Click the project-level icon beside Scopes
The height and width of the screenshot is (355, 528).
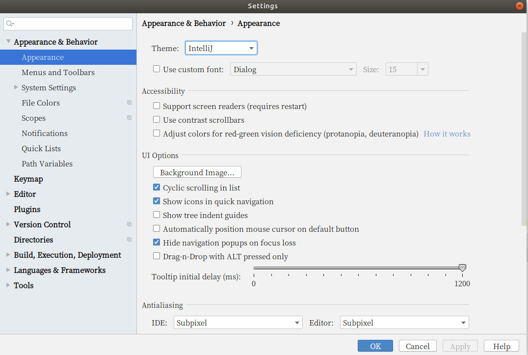(x=130, y=117)
